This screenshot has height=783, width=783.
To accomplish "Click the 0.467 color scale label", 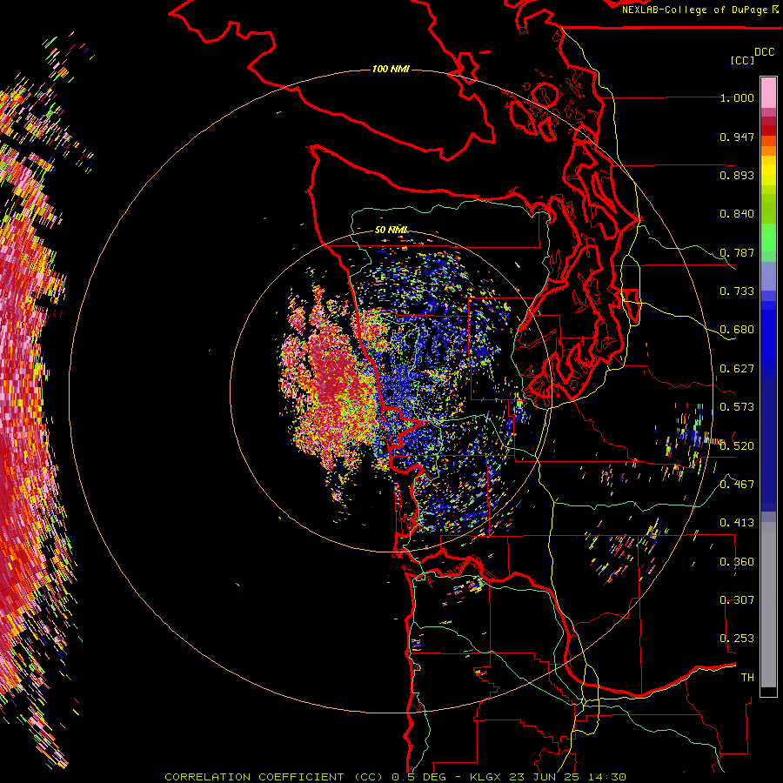I will [x=737, y=485].
